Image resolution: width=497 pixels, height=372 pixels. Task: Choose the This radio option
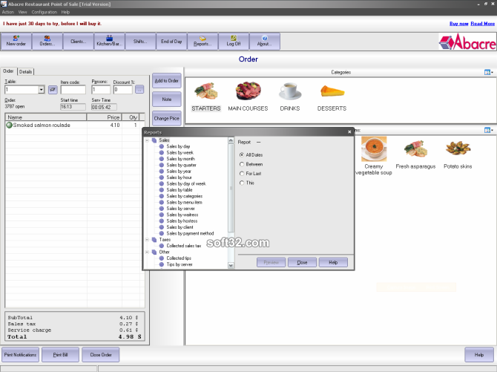(x=242, y=183)
